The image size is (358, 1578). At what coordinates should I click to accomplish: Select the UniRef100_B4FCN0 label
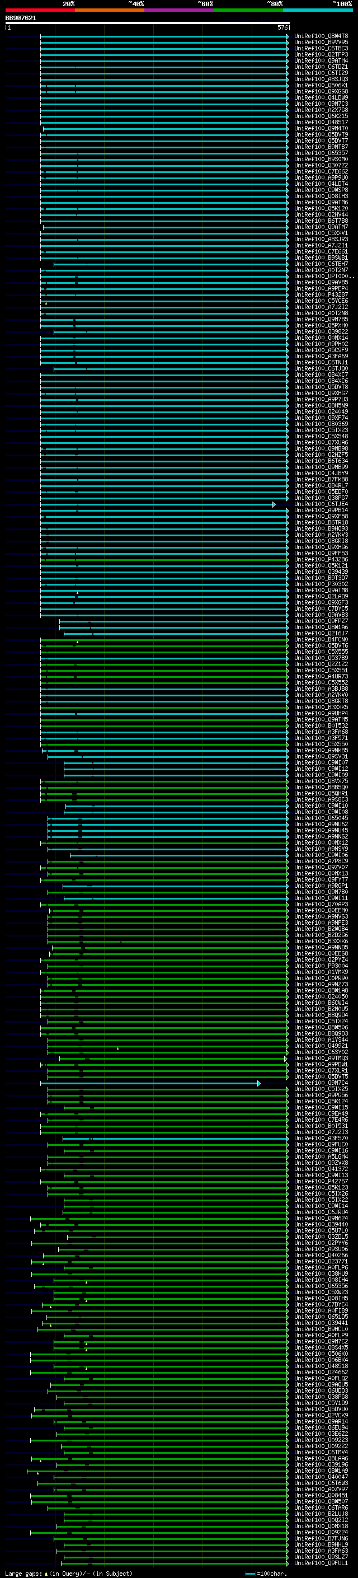coord(321,639)
